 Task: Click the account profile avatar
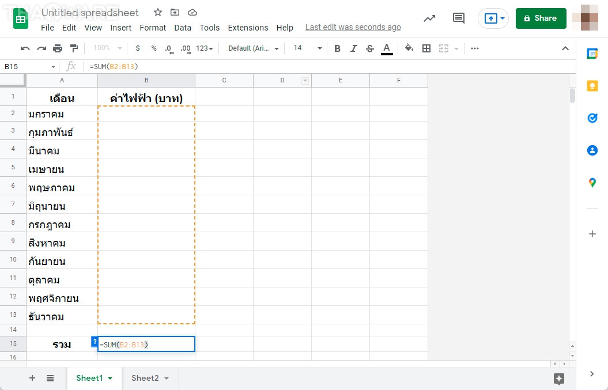pos(586,17)
